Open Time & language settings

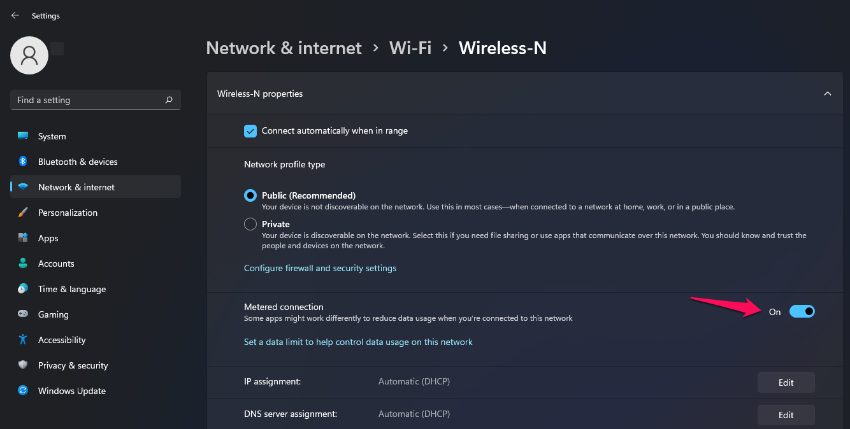point(71,288)
